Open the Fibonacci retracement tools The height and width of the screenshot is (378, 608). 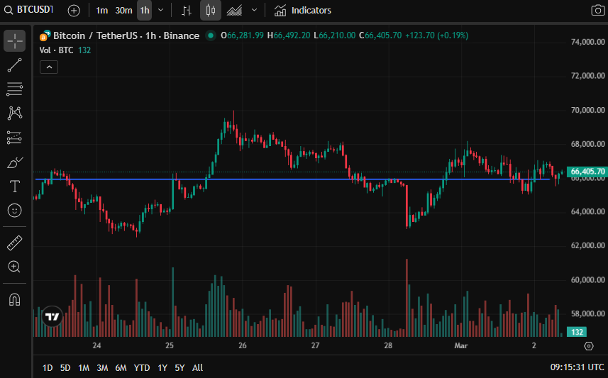click(14, 89)
